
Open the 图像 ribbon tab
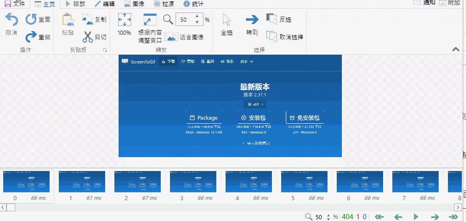(x=134, y=4)
